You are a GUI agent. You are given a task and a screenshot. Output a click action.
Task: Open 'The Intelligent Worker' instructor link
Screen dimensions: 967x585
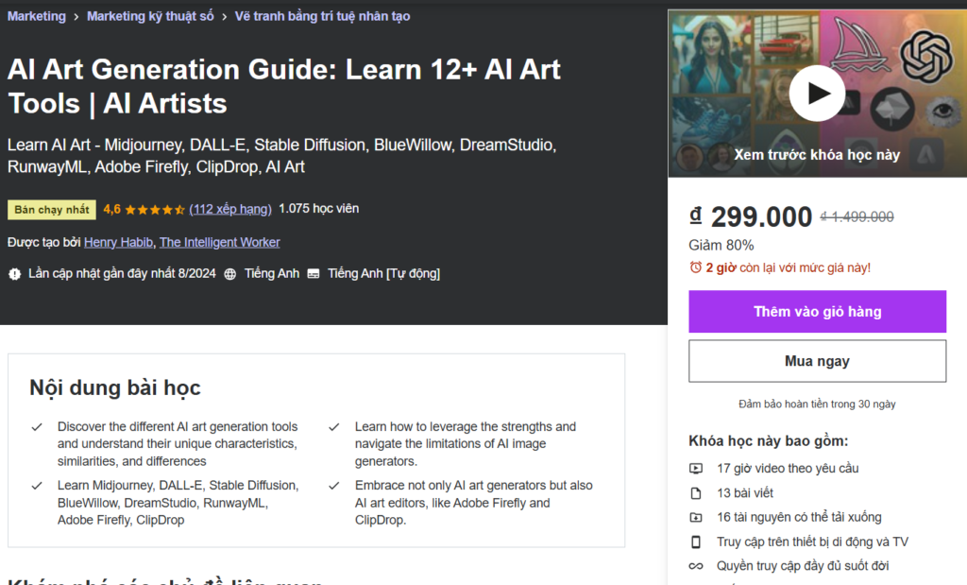click(x=219, y=242)
